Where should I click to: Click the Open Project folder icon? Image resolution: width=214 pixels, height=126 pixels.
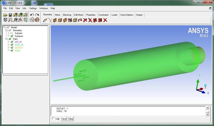(5, 15)
